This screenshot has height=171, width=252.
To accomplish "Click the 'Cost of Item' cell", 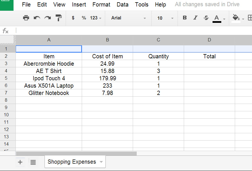I will pyautogui.click(x=107, y=56).
